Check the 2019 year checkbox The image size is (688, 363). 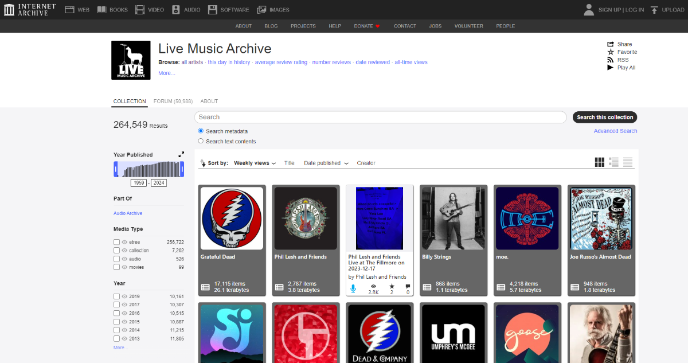coord(116,296)
